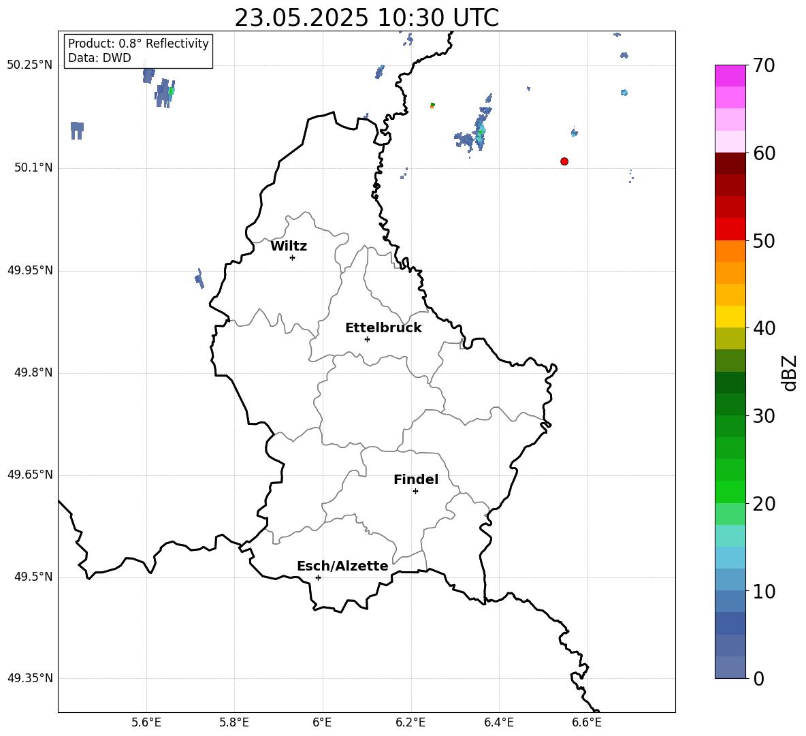This screenshot has width=806, height=736.
Task: Click the 70 tick on colorbar
Action: (764, 65)
